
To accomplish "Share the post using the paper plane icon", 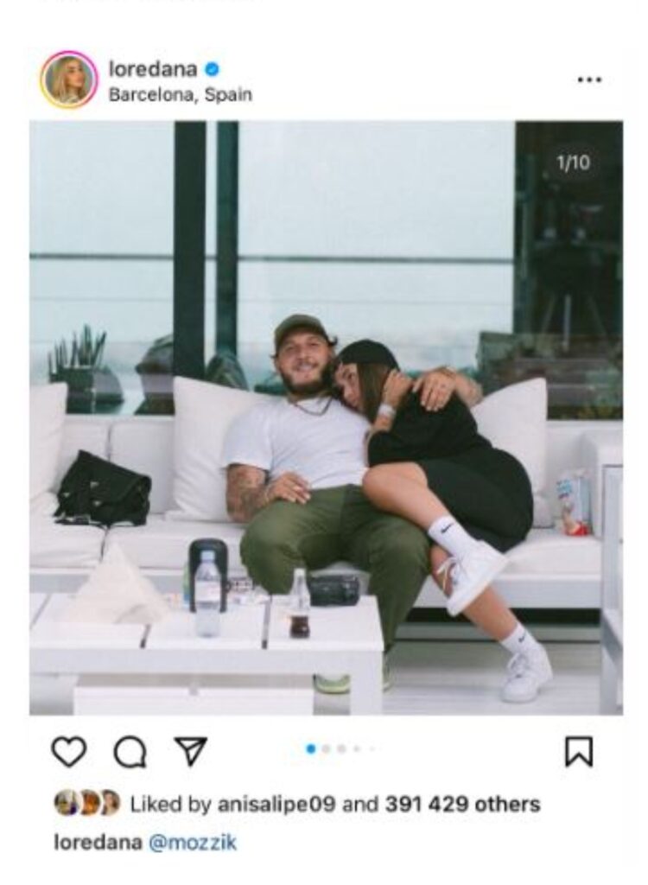I will (191, 751).
